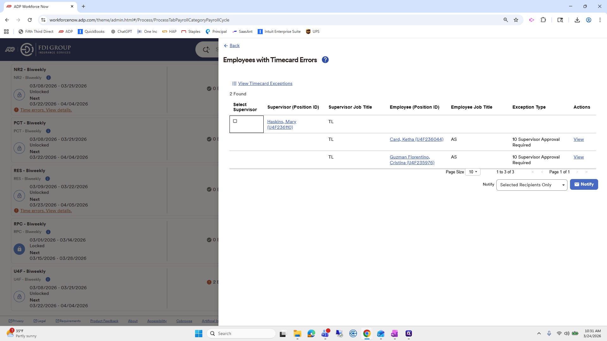Go to last page arrow in pager
Screen dimensions: 607x341
pos(586,172)
